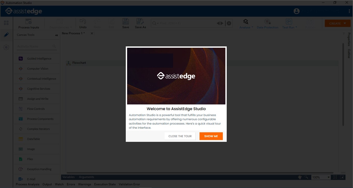Viewport: 353px width, 188px height.
Task: Expand Flow Controls tool group
Action: [x=37, y=109]
